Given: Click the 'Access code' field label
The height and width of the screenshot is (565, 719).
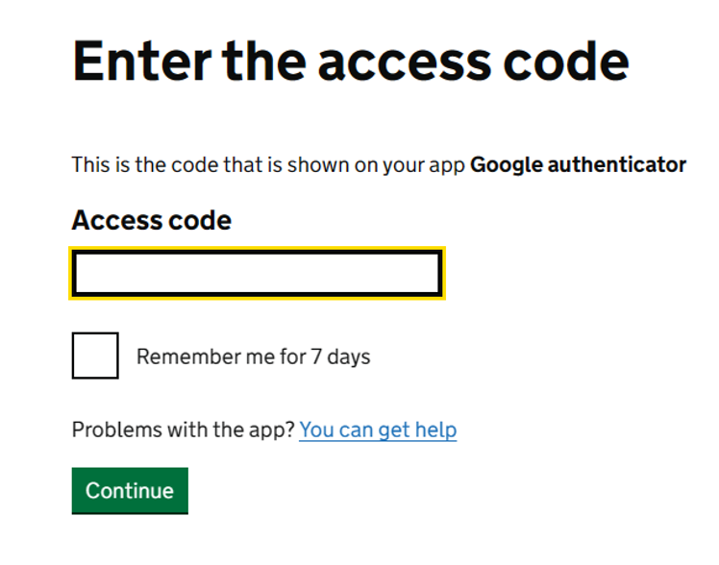Looking at the screenshot, I should tap(151, 220).
